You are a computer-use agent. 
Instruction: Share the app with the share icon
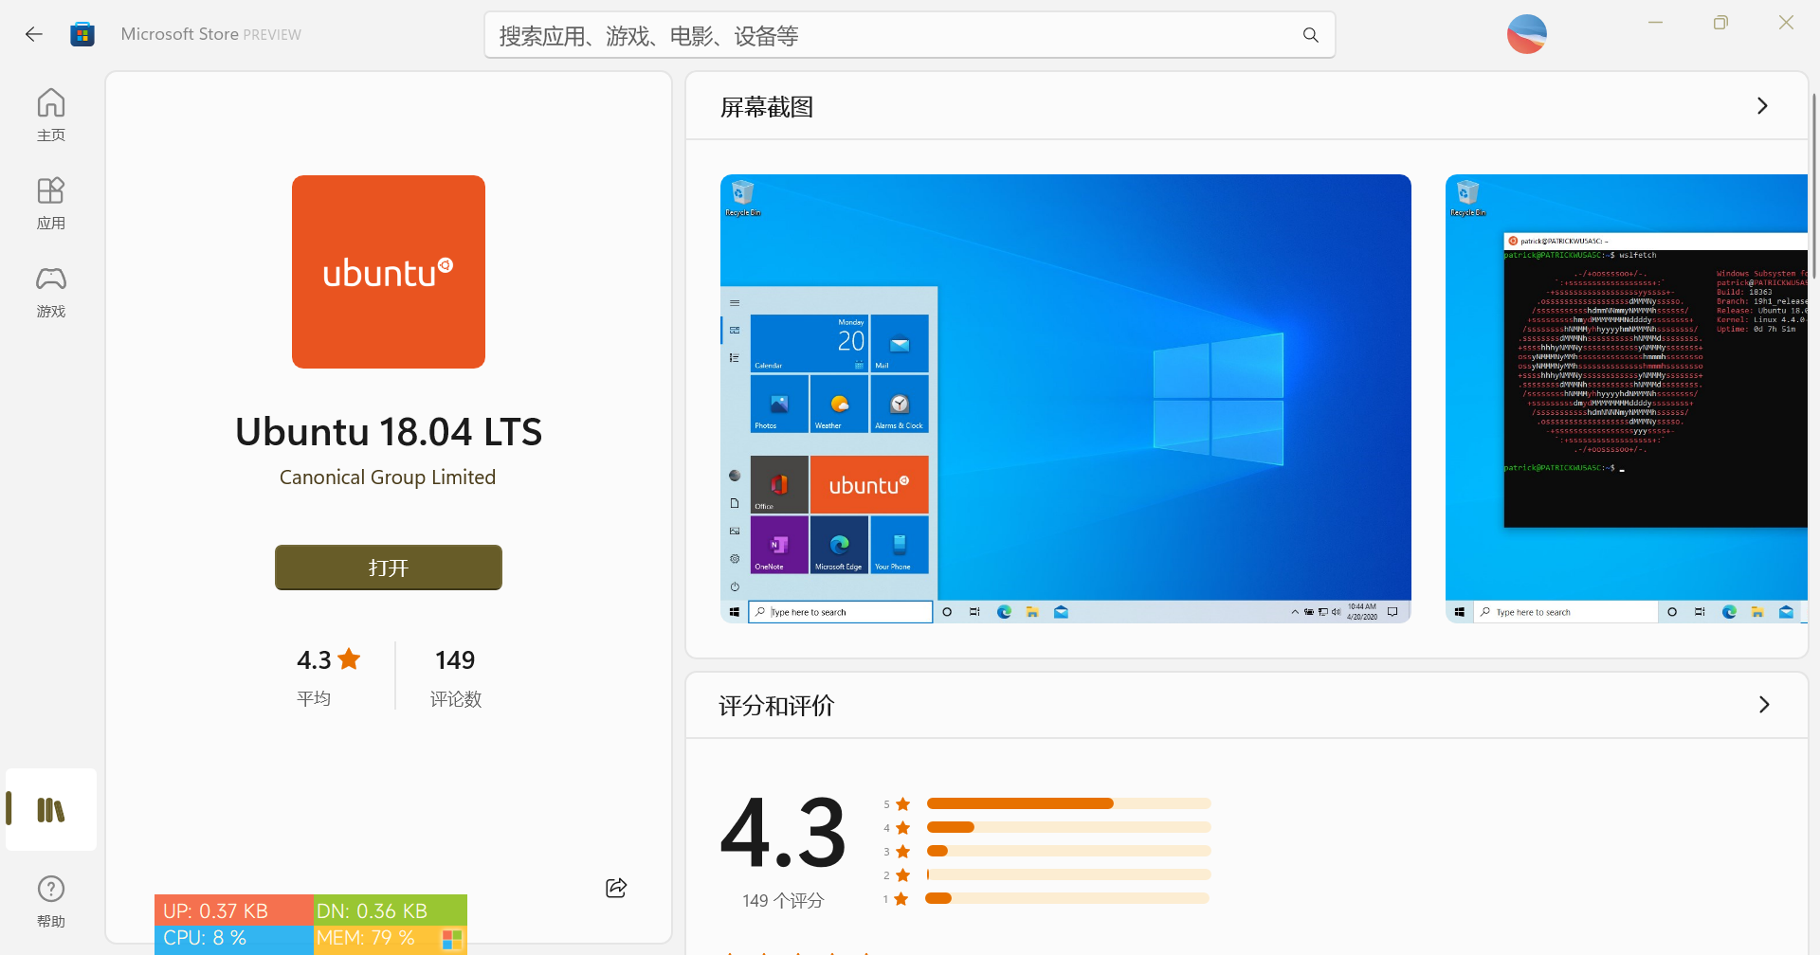(x=616, y=888)
